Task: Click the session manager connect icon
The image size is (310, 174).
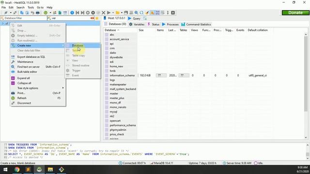Action: (x=6, y=13)
